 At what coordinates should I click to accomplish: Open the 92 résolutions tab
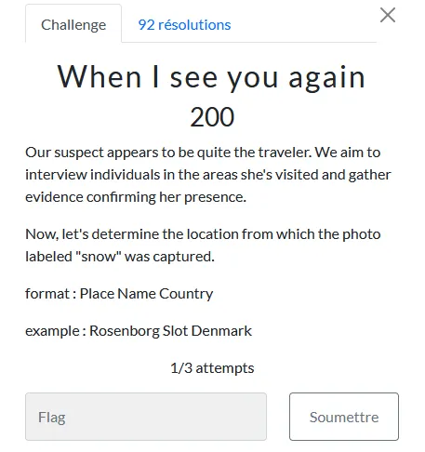(184, 25)
